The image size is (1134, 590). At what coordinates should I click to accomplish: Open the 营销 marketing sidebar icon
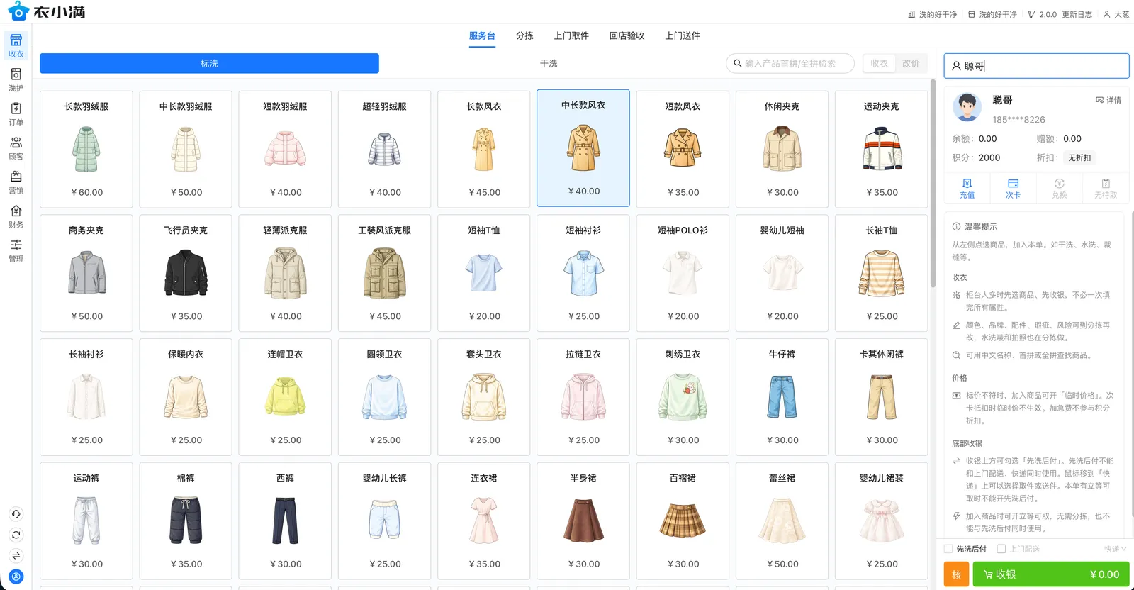pyautogui.click(x=16, y=182)
